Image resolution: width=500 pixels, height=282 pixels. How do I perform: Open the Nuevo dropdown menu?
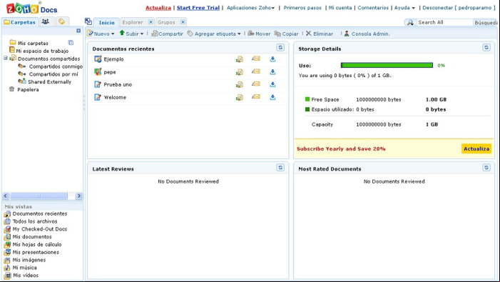(x=101, y=34)
